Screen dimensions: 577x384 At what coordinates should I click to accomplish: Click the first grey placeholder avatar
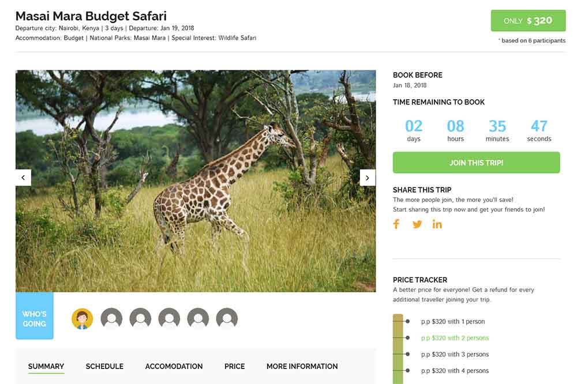click(111, 318)
